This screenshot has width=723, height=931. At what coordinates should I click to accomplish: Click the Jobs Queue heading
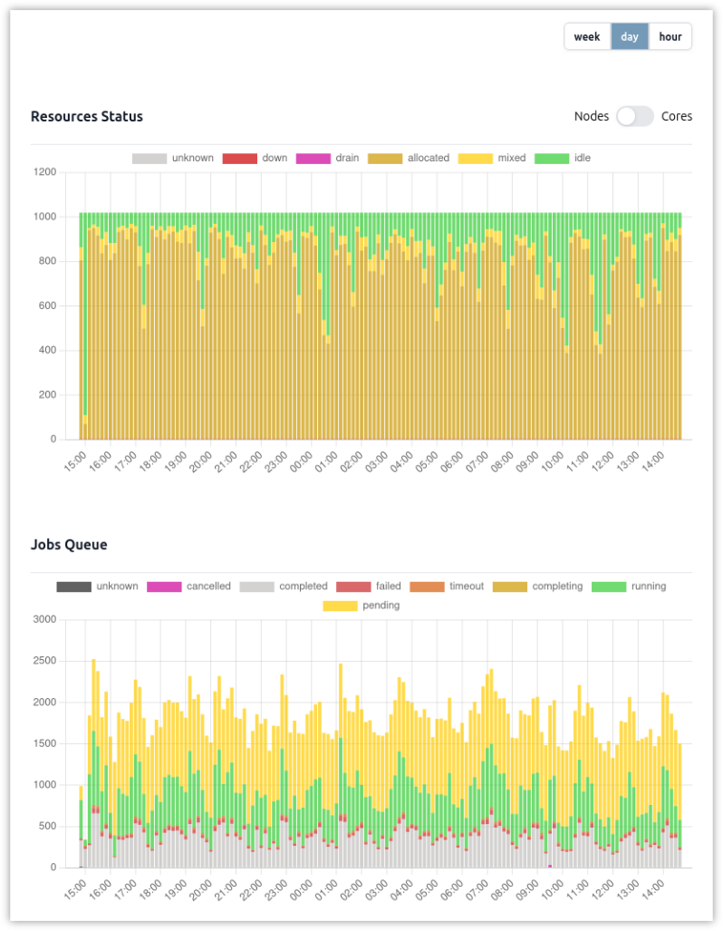coord(69,545)
